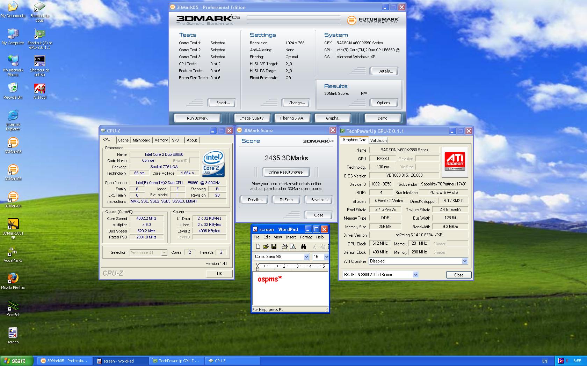Open the Insert menu in WordPad
587x366 pixels.
(x=291, y=237)
